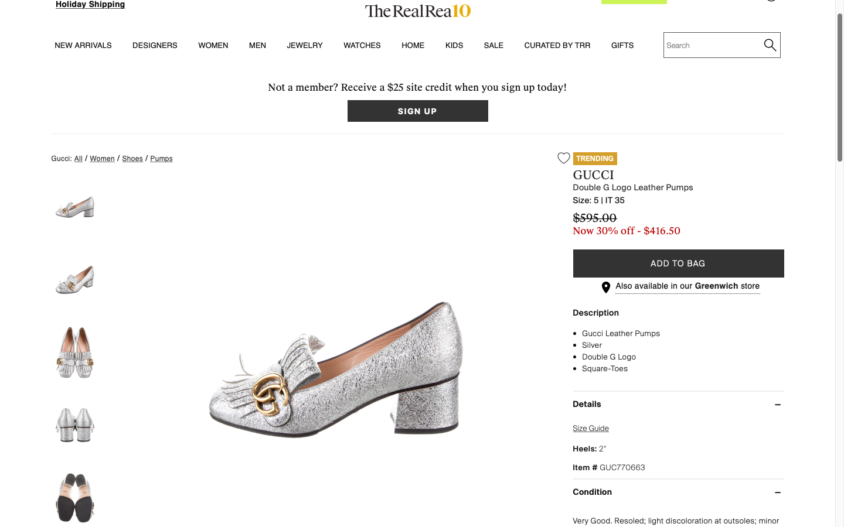Click the store location pin icon

pyautogui.click(x=606, y=287)
